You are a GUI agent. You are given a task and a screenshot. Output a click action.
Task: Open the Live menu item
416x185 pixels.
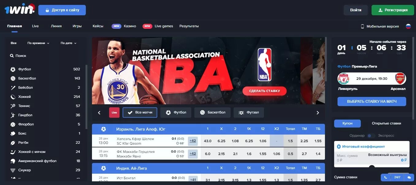click(36, 26)
